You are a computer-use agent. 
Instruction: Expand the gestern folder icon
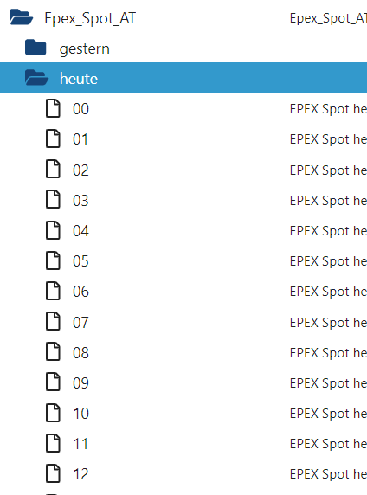click(35, 48)
